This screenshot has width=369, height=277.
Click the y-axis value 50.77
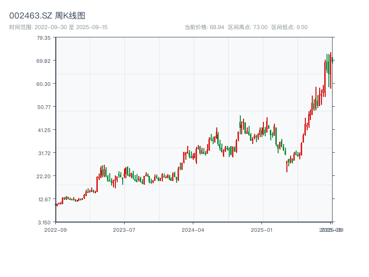44,107
